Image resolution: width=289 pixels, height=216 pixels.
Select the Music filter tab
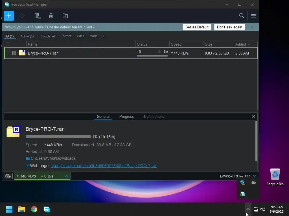[x=93, y=36]
